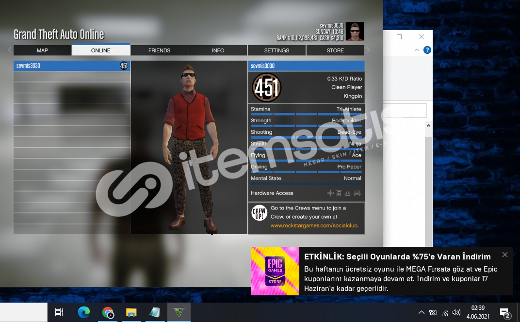
Task: Click the sevmis3030 player name panel header
Action: [x=306, y=65]
